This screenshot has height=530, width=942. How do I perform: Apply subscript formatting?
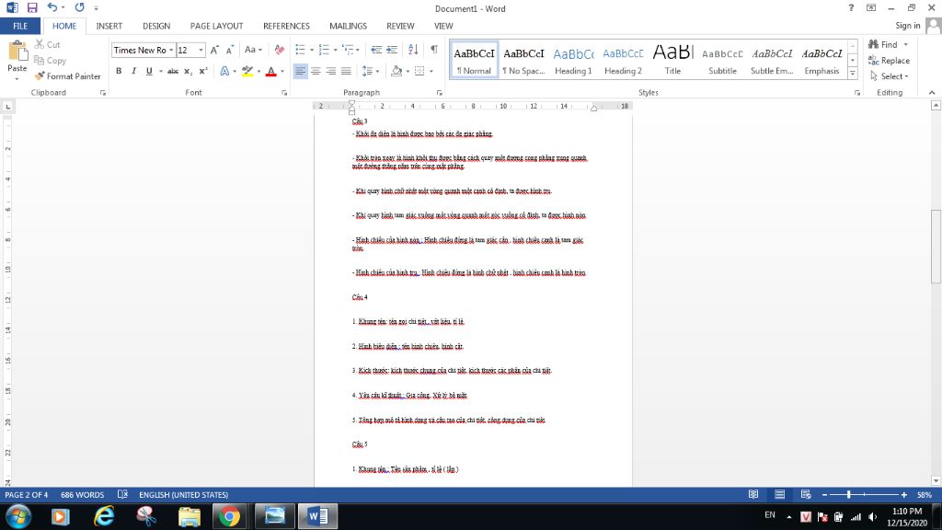(188, 71)
